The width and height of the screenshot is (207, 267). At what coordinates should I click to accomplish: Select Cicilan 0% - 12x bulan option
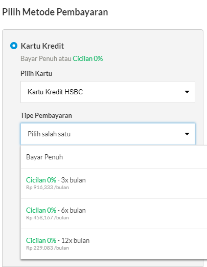pos(114,244)
